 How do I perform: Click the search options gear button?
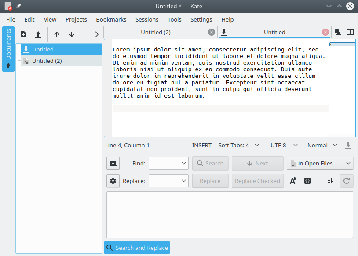coord(113,181)
